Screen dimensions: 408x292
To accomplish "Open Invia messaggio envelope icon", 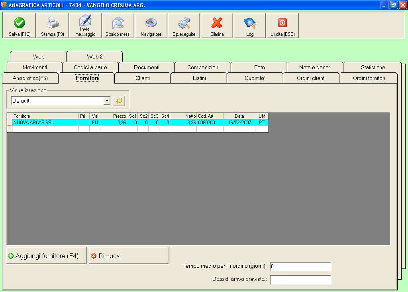I will (85, 20).
